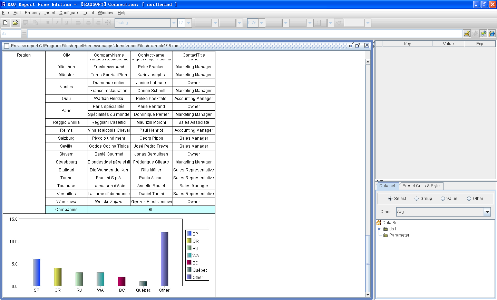Click the BC color swatch in chart legend
Screen dimensions: 497x300
[x=189, y=262]
